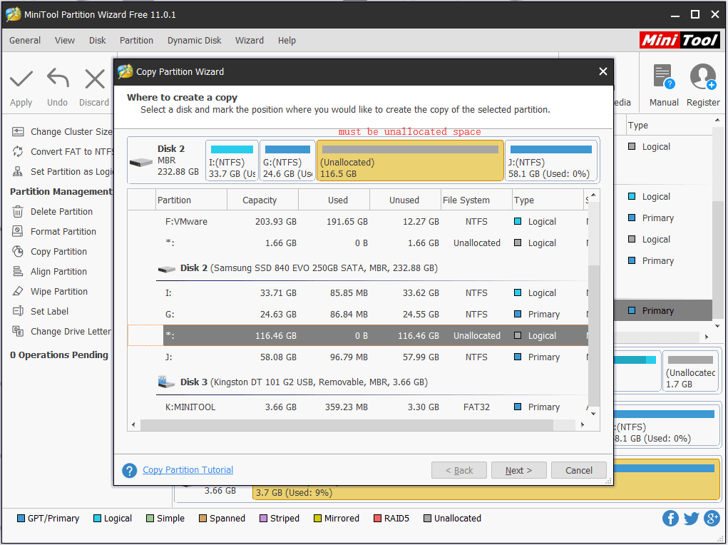
Task: Click the GPT/Primary legend swatch
Action: [x=21, y=519]
